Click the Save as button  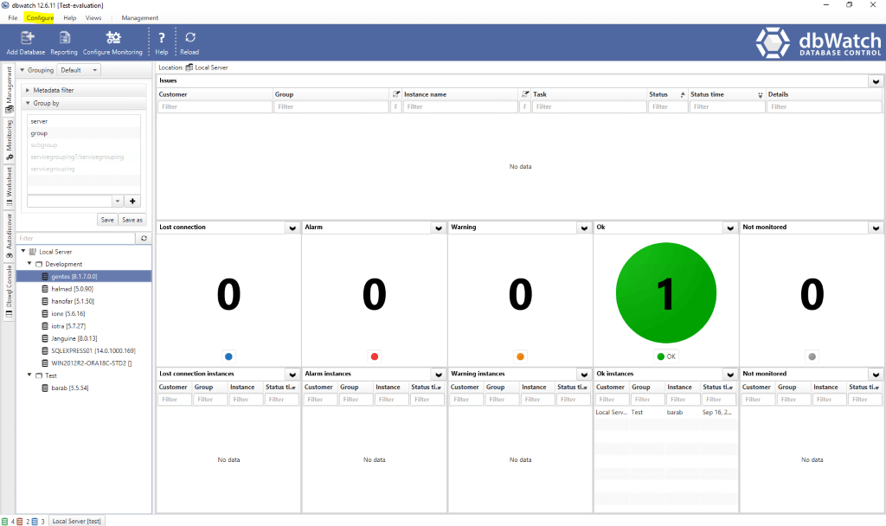[x=132, y=220]
